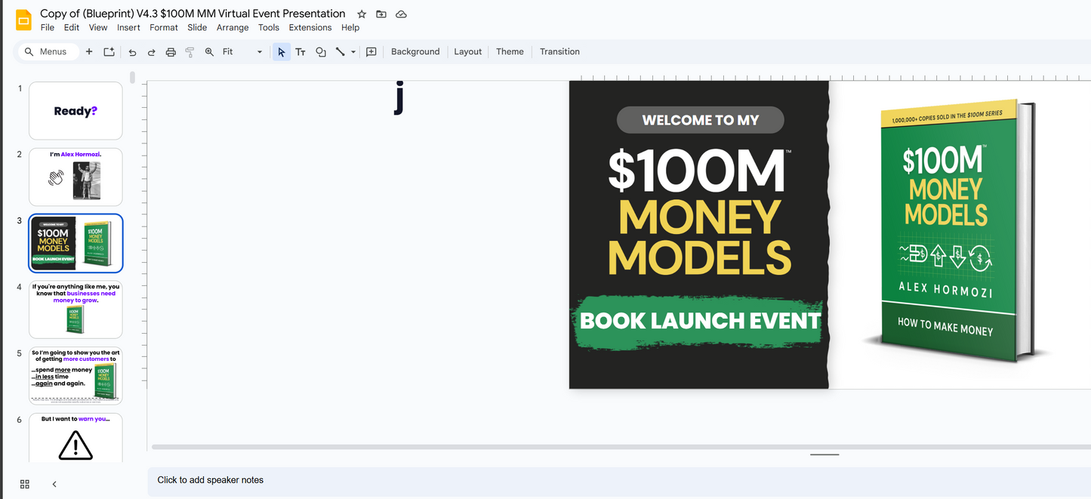Click the Print icon
This screenshot has height=499, width=1091.
pyautogui.click(x=171, y=51)
